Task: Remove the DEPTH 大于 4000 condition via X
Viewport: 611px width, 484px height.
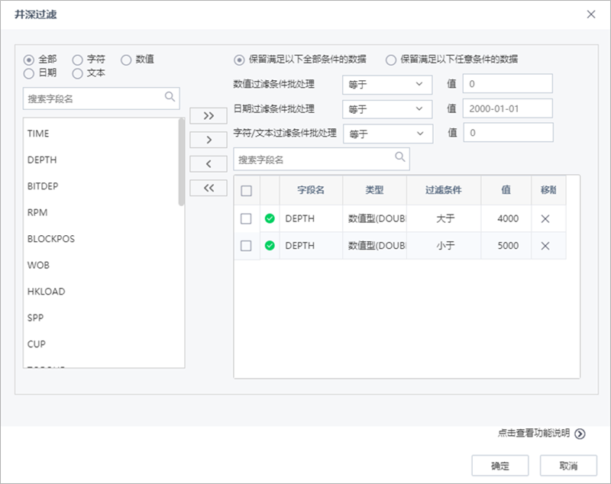Action: click(x=547, y=219)
